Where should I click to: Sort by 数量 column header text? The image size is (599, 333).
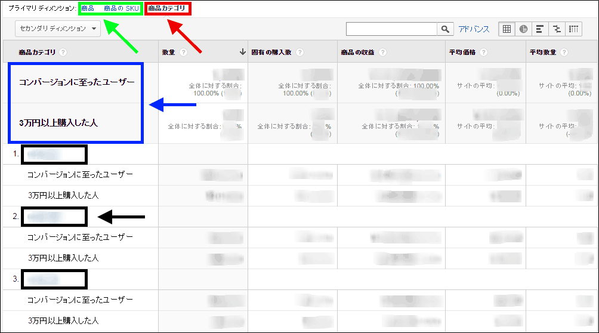pos(168,53)
